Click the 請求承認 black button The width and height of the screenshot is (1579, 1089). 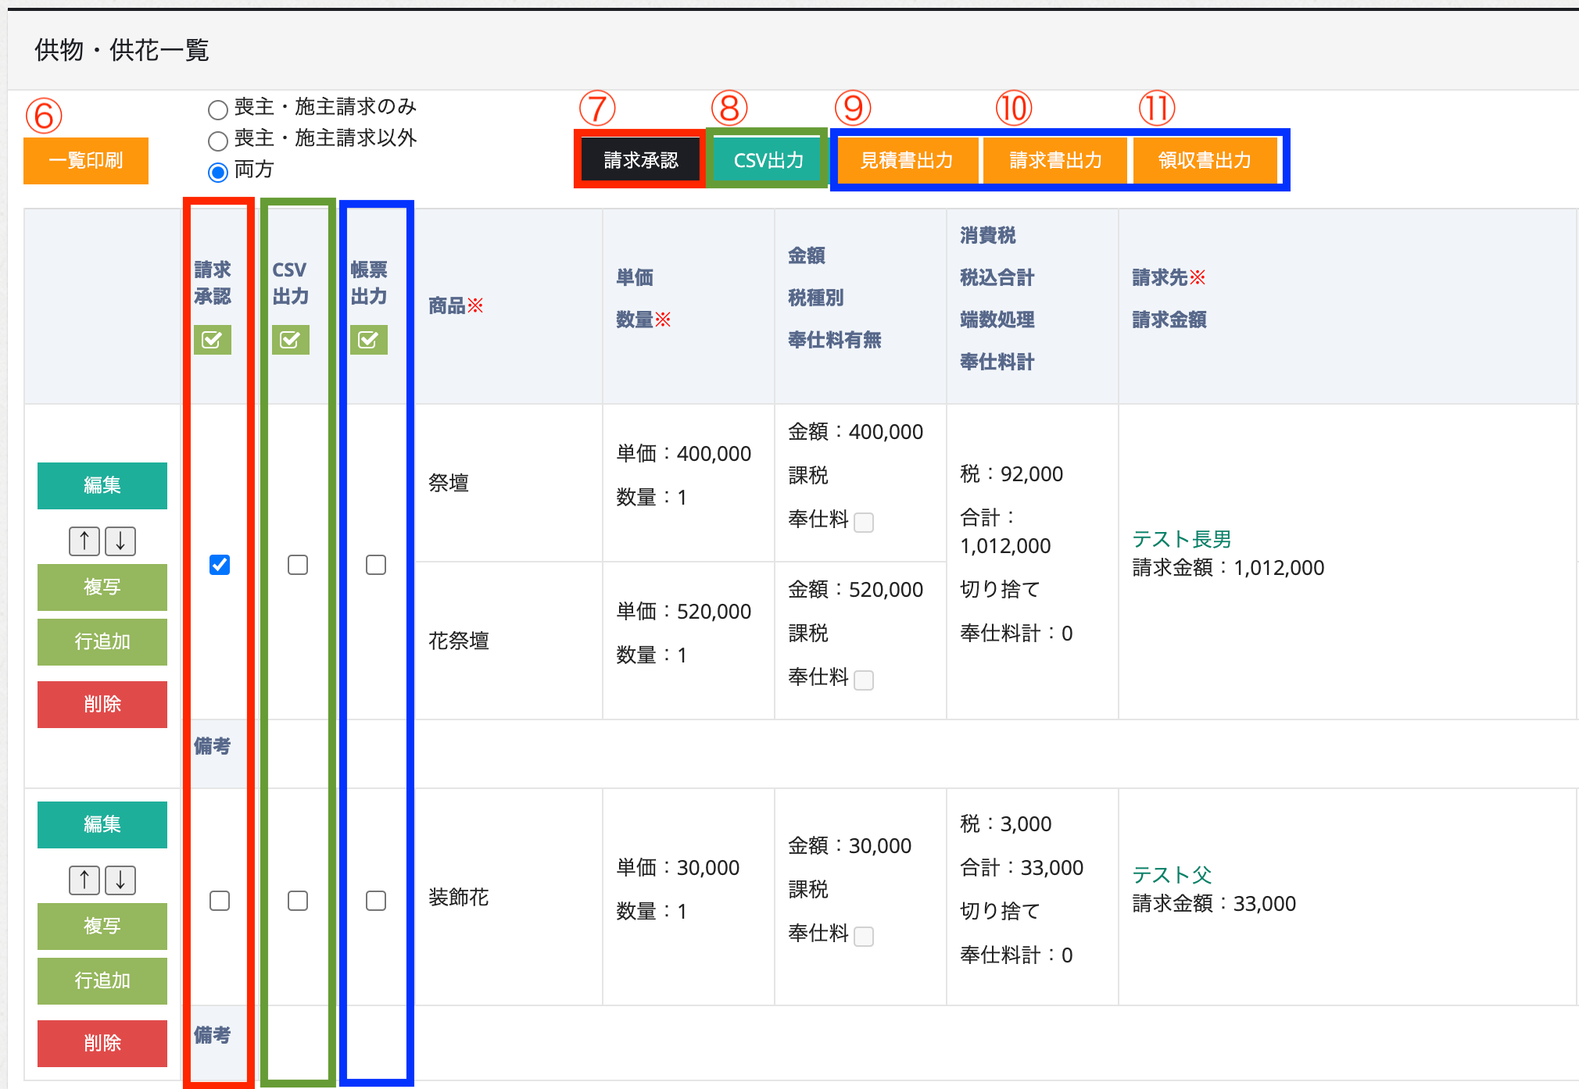click(x=640, y=160)
